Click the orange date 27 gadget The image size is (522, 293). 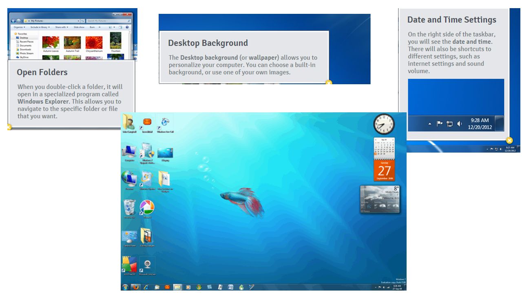(x=384, y=171)
